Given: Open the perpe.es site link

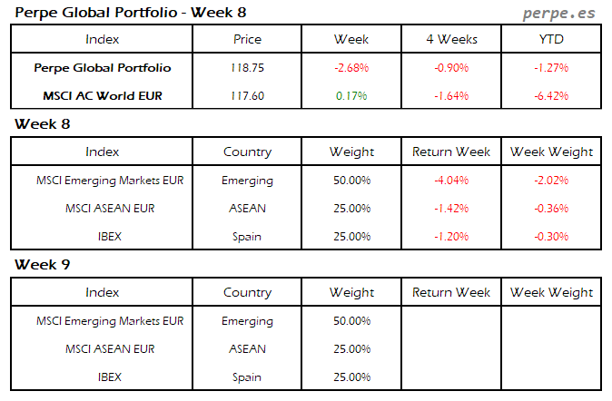Looking at the screenshot, I should [x=558, y=14].
